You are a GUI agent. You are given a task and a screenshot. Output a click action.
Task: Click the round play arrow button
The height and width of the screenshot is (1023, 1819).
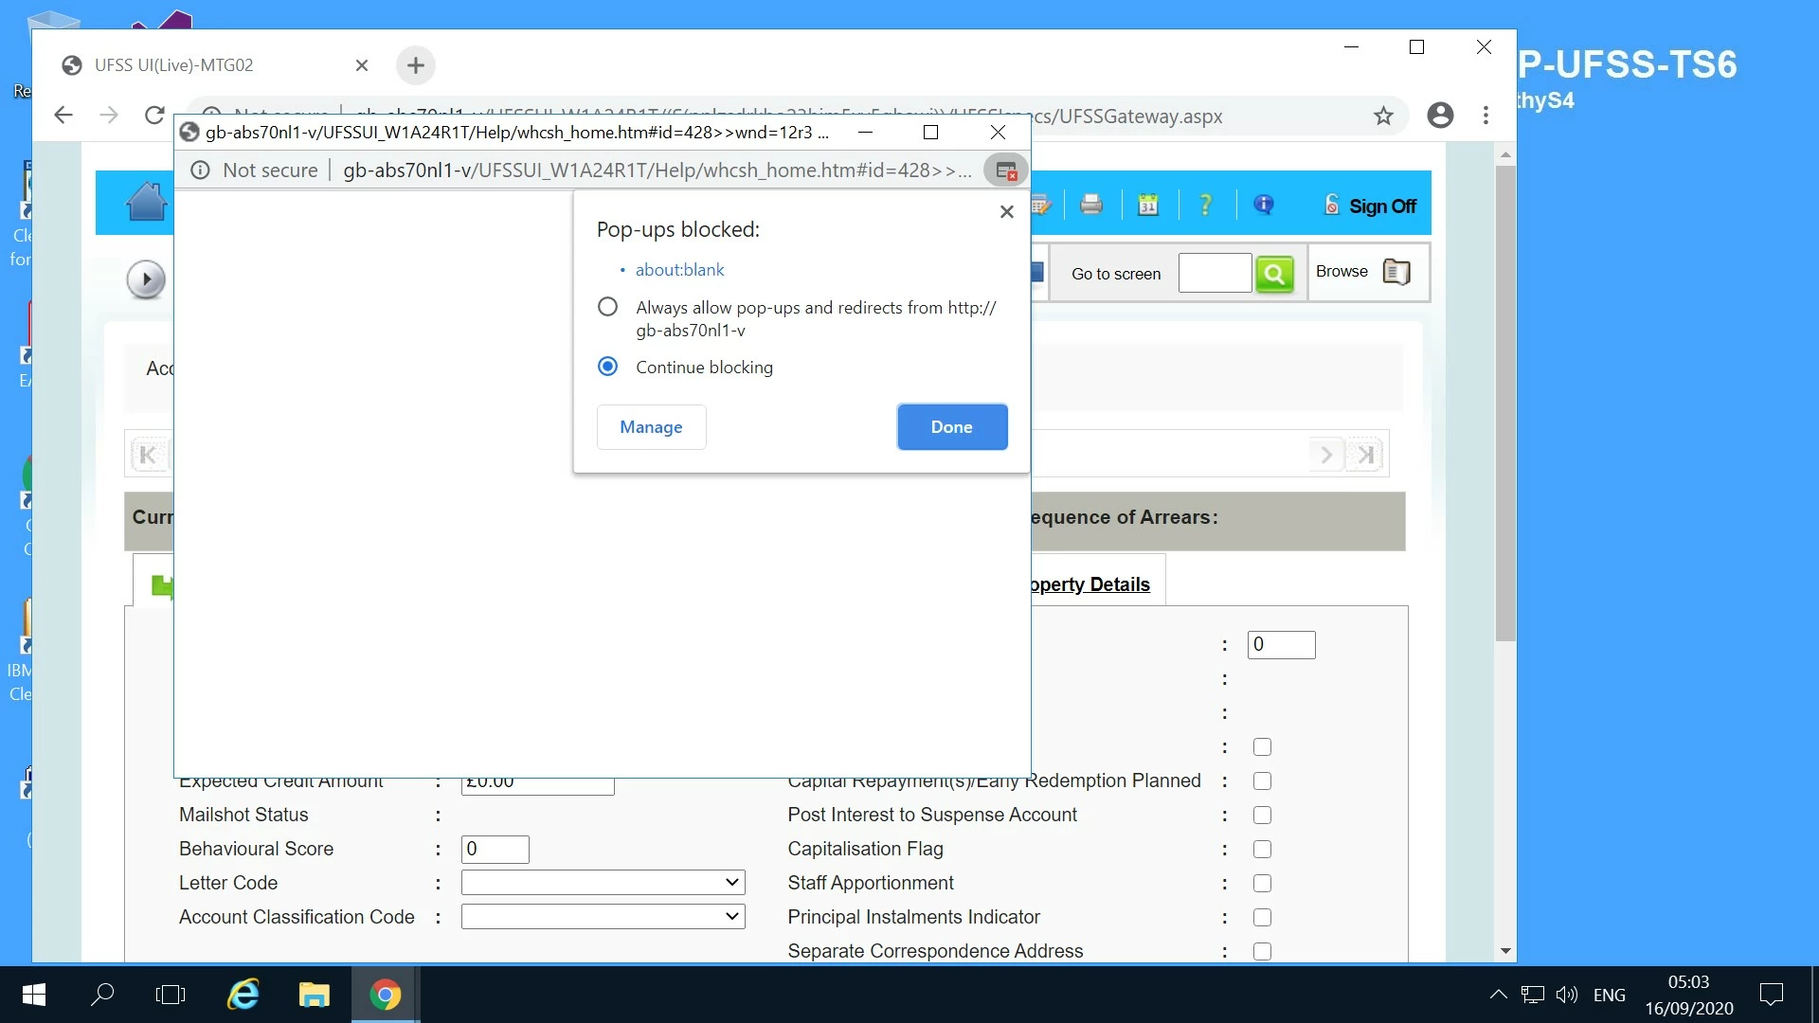point(146,279)
